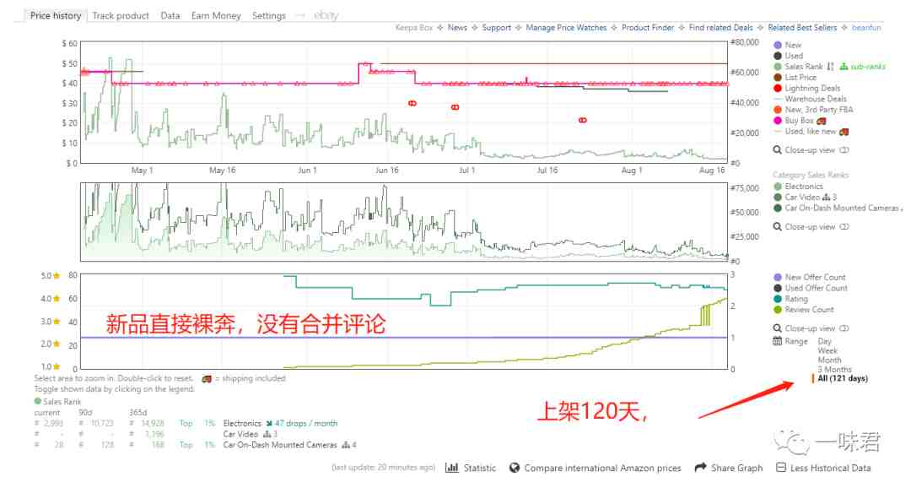Open Find related Deals link

[x=720, y=27]
